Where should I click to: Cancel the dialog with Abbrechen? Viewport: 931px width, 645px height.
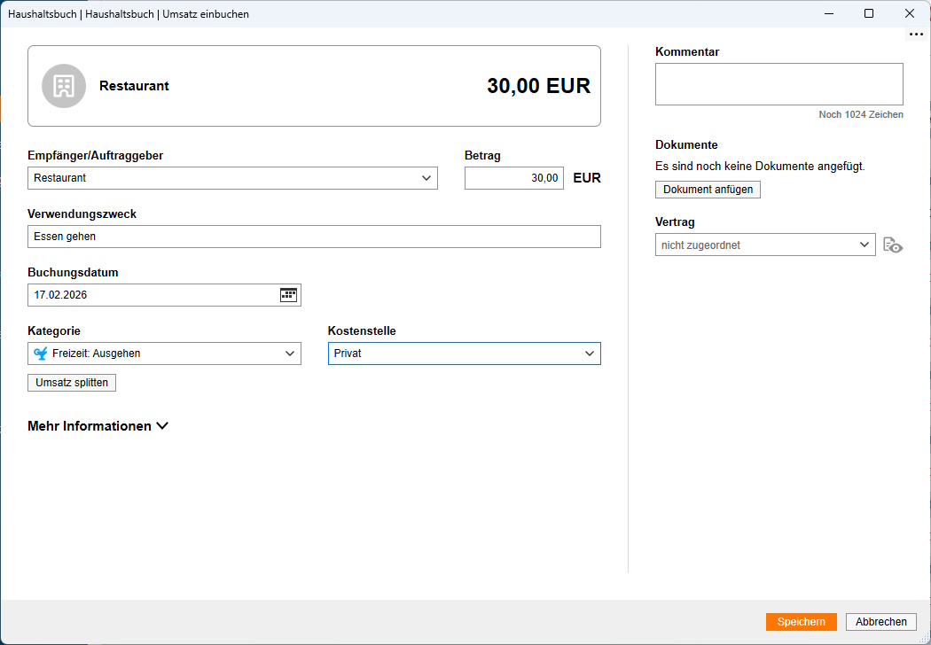pos(880,621)
